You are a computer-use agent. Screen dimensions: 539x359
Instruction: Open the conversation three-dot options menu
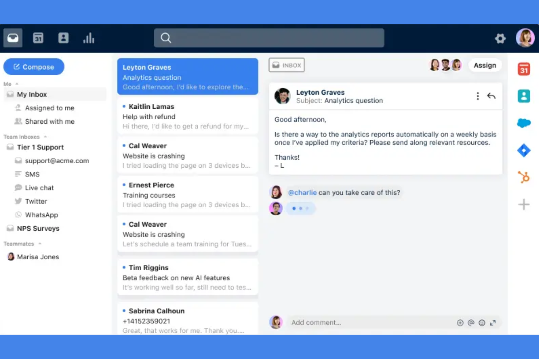[477, 96]
